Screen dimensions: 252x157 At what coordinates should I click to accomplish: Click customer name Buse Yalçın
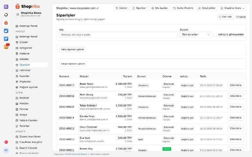click(86, 84)
